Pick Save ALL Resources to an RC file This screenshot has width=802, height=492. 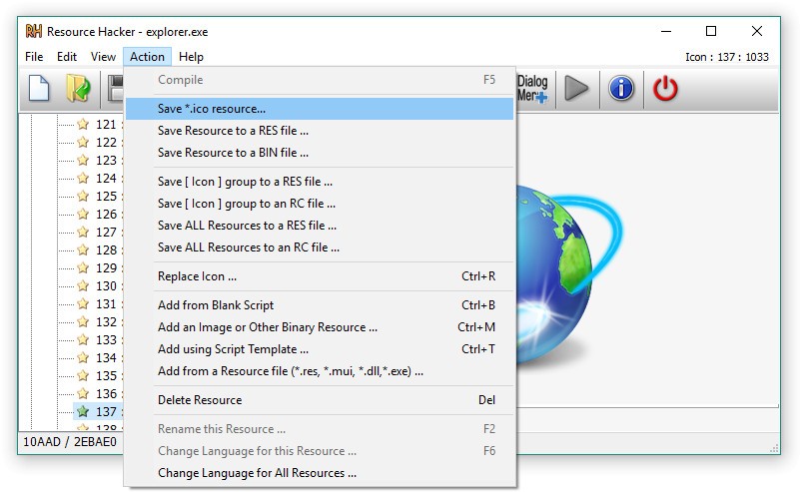tap(320, 247)
